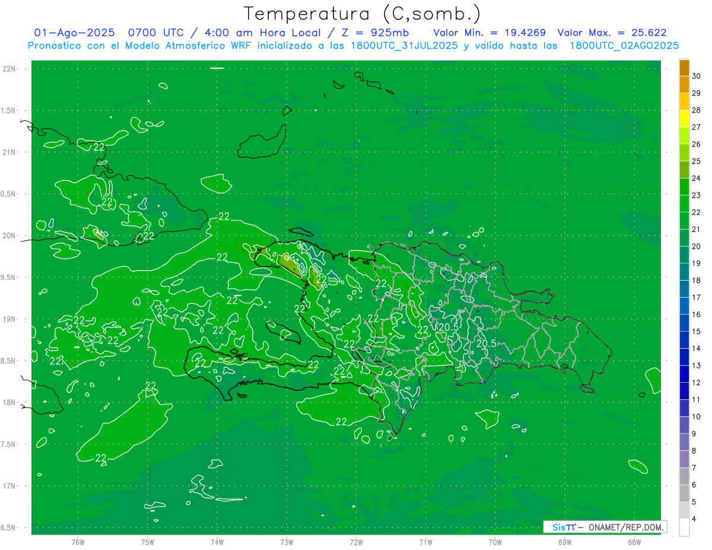Screen dimensions: 712x550
Task: Click the '74W' longitude axis label
Action: click(x=217, y=542)
